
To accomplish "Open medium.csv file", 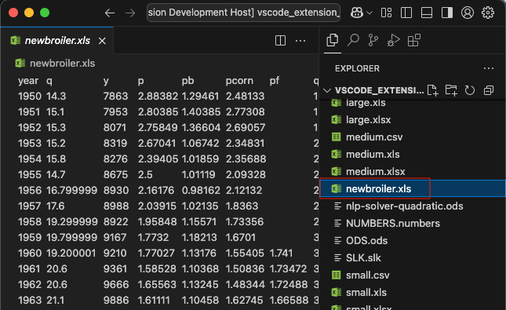I will (413, 137).
